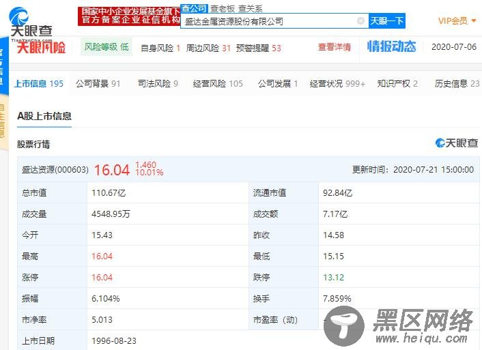Select the 查公司 search tab
Viewport: 482px width, 350px height.
194,8
